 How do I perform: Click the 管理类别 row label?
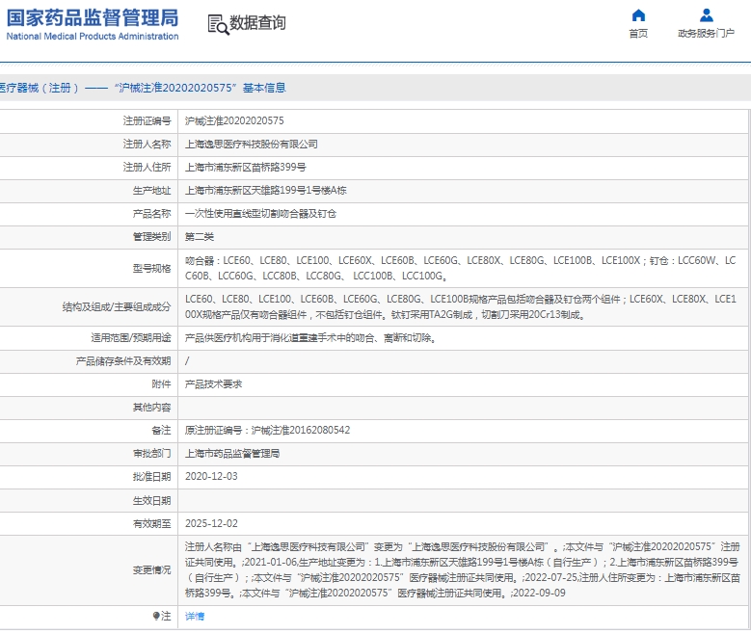coord(151,237)
